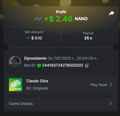
Task: Click the Play Now link
Action: click(99, 85)
